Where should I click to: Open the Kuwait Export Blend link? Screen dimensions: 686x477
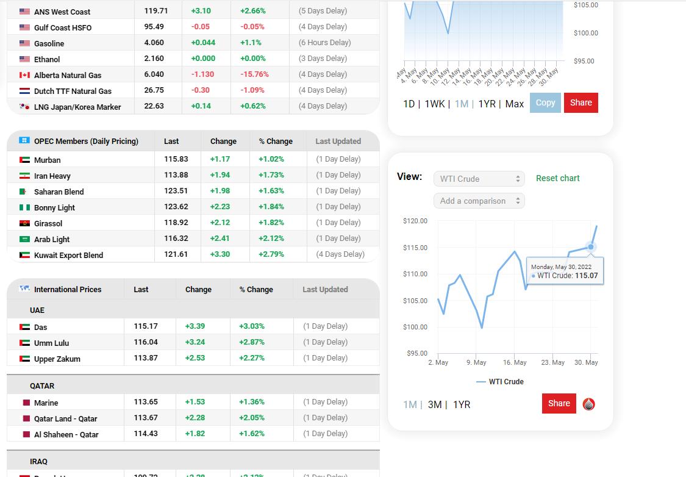coord(69,255)
